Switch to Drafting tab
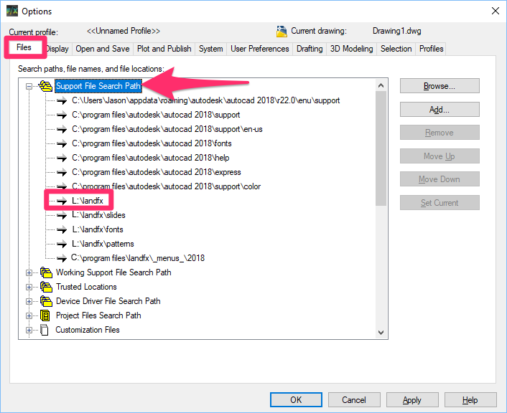Screen dimensions: 507x413 (x=310, y=49)
